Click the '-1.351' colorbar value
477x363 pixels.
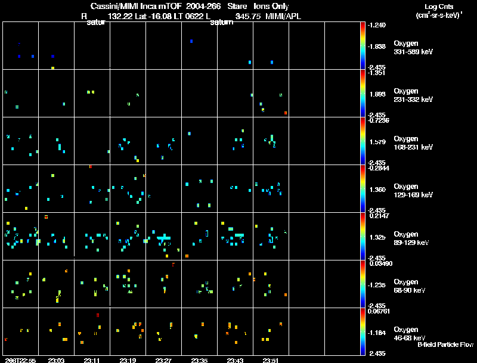377,73
